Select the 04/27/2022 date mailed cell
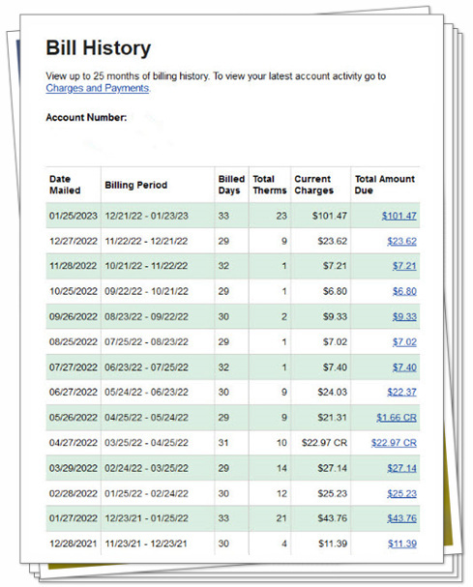Screen dimensions: 473x587 [x=73, y=443]
